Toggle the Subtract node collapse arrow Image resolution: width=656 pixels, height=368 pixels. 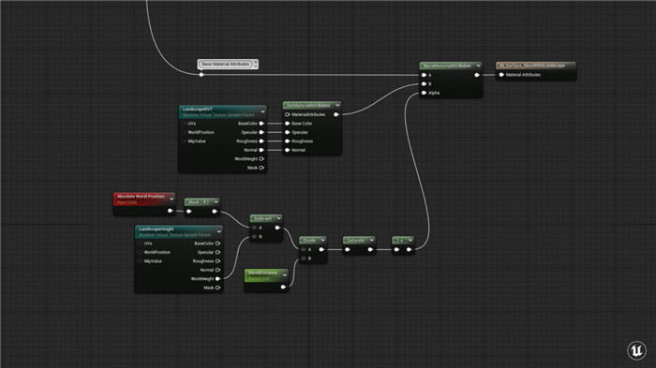pyautogui.click(x=278, y=218)
